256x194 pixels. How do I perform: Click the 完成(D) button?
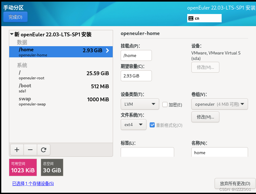[x=15, y=17]
